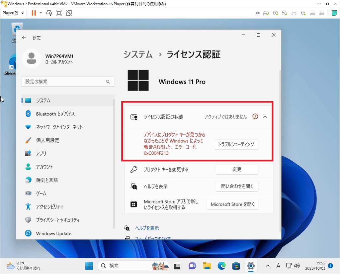The image size is (340, 274).
Task: Click 変更 to change product key
Action: [x=237, y=169]
